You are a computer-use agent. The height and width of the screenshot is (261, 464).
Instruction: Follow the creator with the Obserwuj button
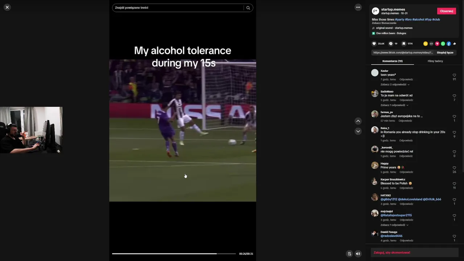click(x=446, y=11)
